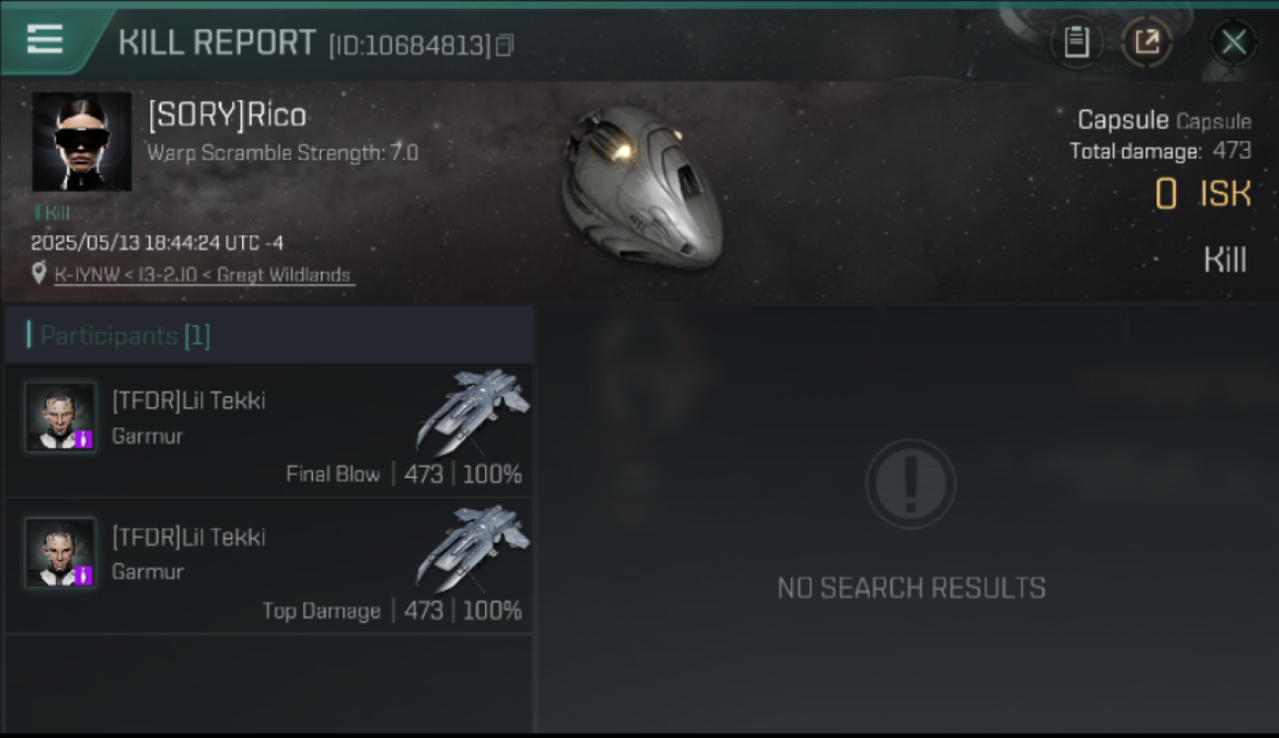The width and height of the screenshot is (1279, 738).
Task: Click the location pin icon
Action: coord(39,274)
